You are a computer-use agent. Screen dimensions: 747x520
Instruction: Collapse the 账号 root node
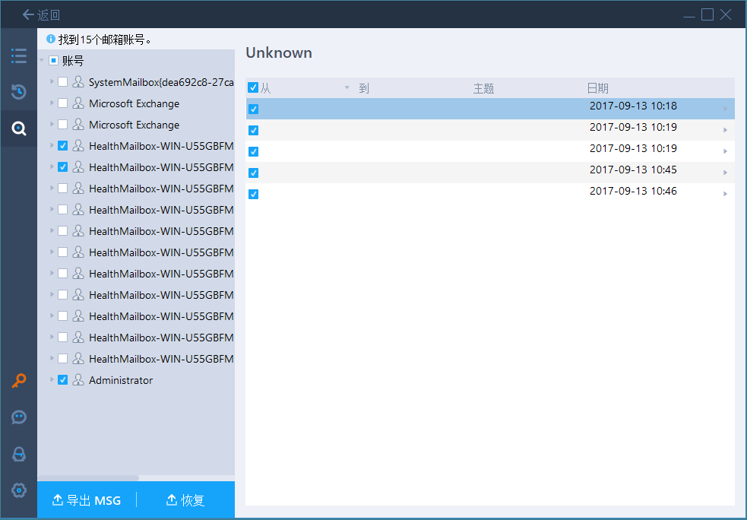point(41,61)
